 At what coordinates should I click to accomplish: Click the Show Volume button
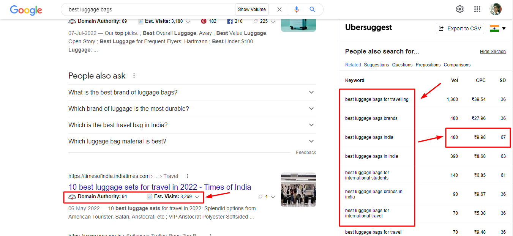(252, 9)
